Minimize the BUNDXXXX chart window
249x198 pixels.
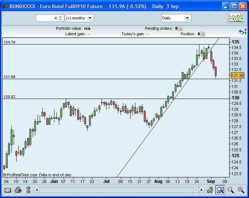(x=225, y=6)
